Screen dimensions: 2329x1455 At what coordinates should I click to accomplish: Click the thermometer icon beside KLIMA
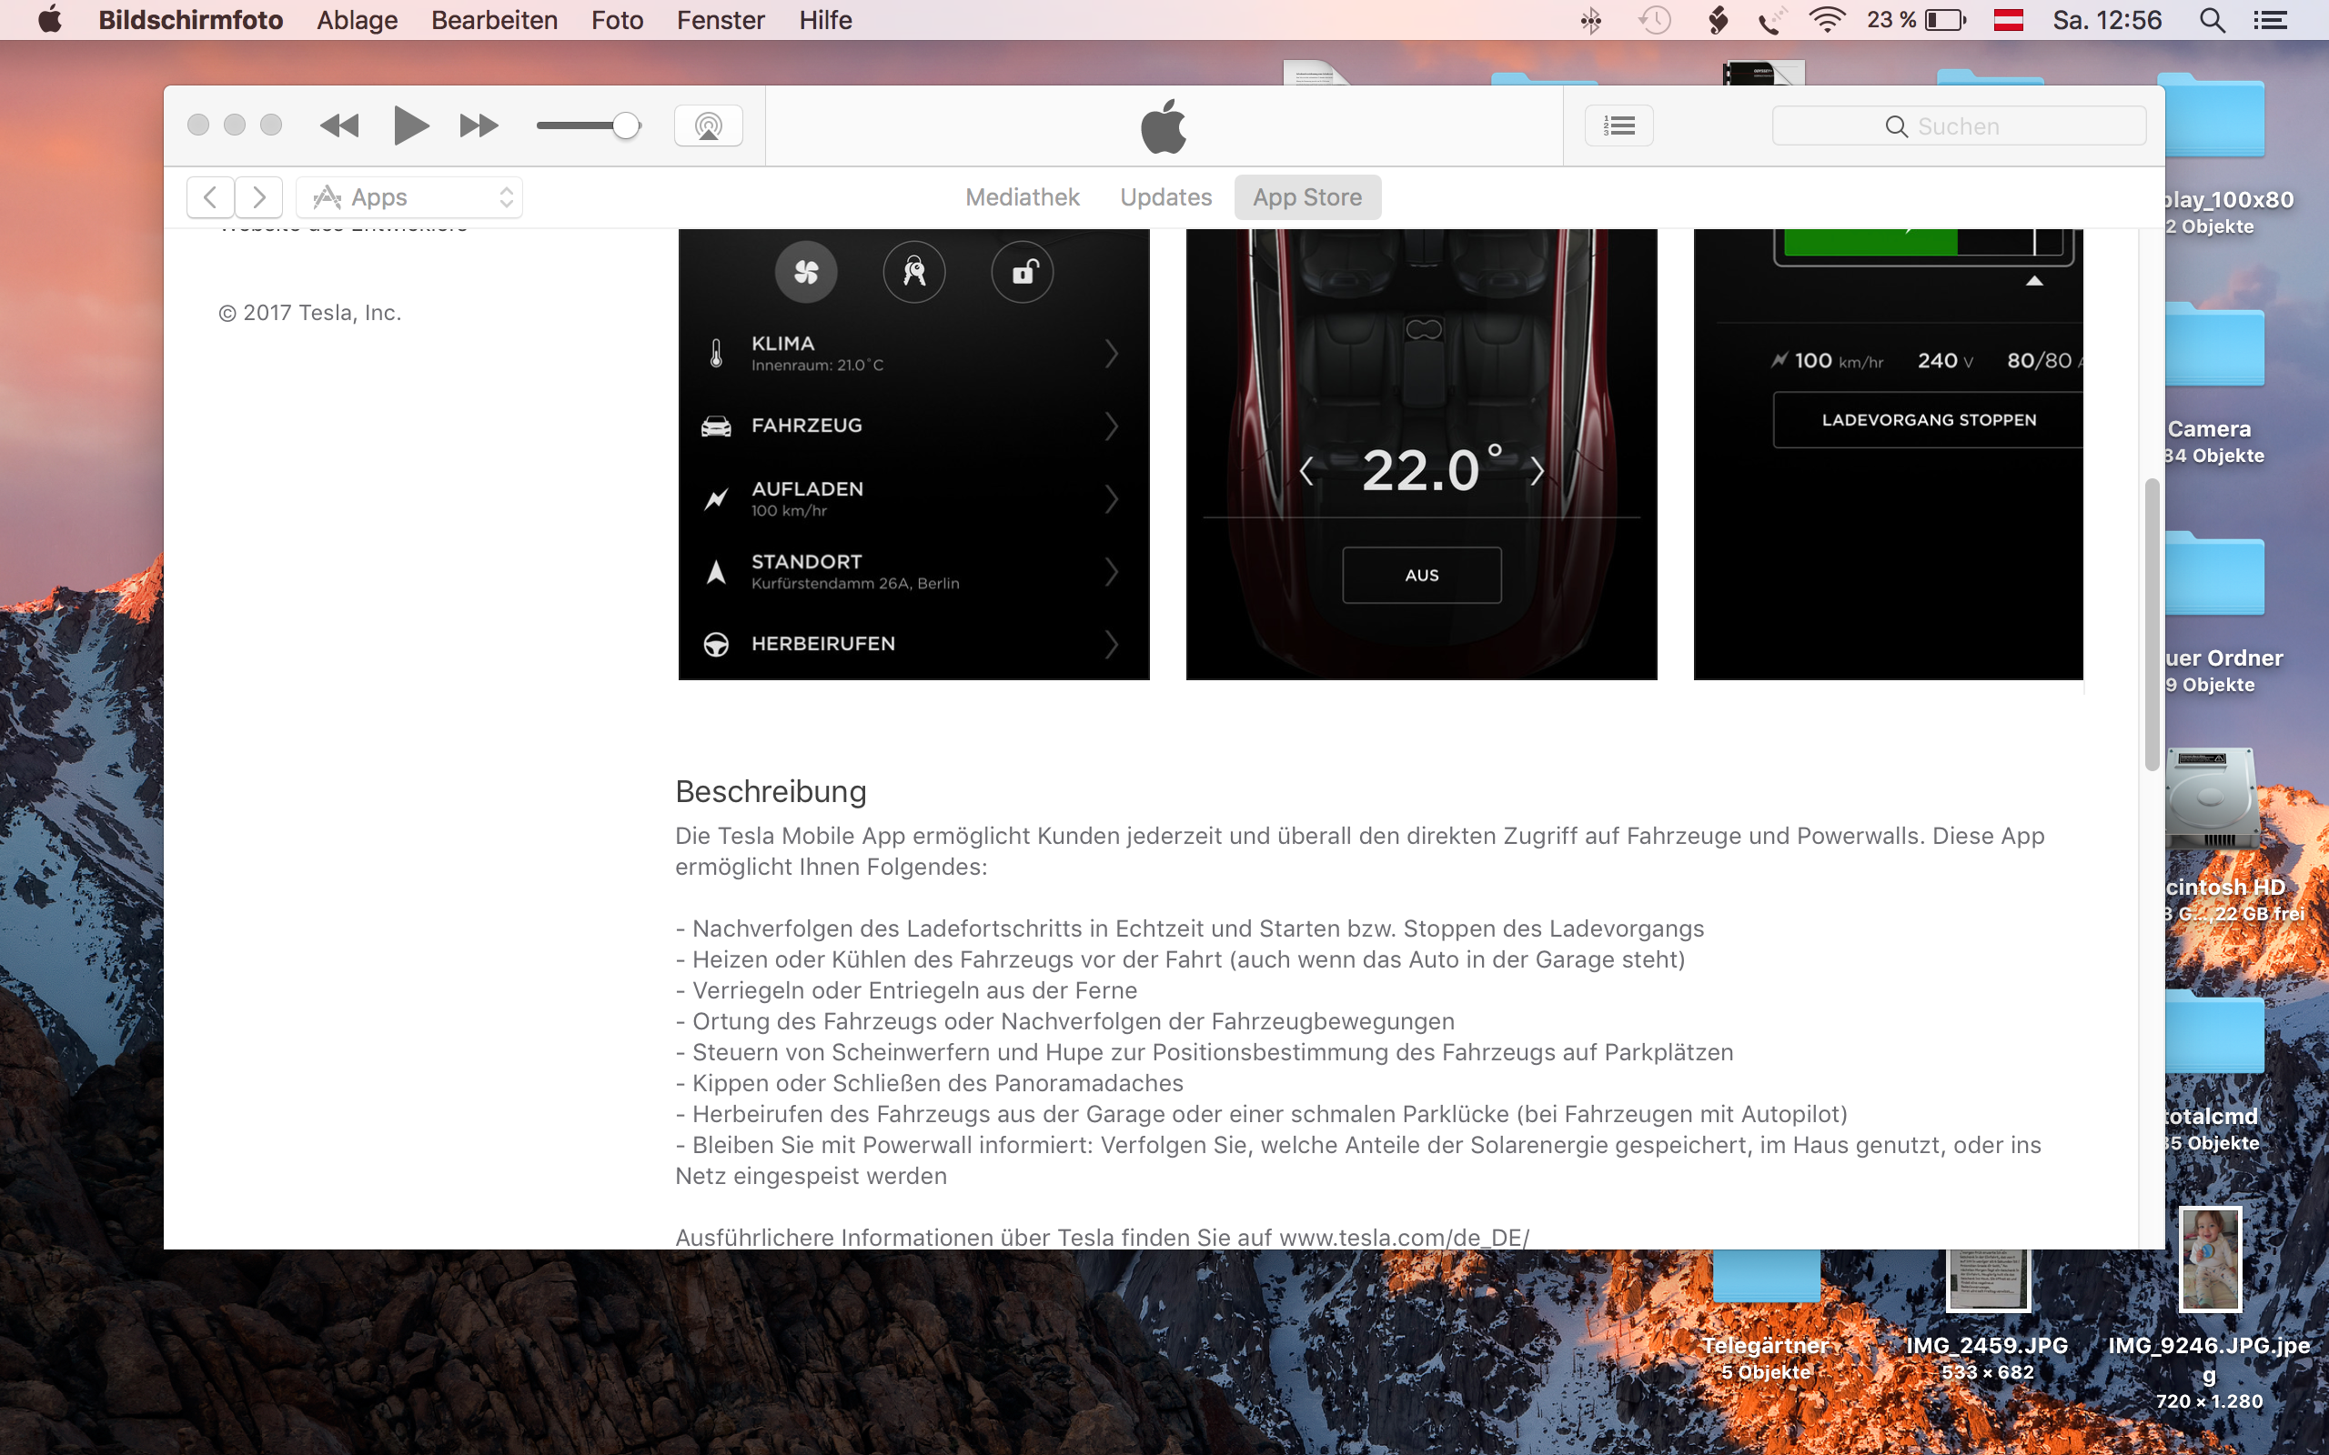[x=716, y=353]
